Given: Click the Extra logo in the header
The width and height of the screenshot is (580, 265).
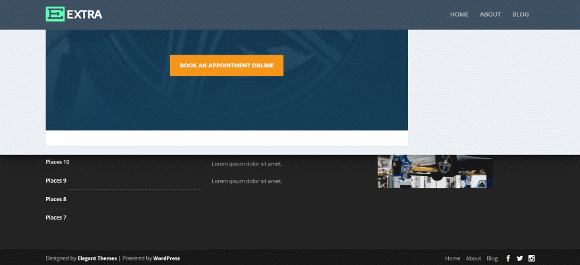Looking at the screenshot, I should (x=74, y=14).
